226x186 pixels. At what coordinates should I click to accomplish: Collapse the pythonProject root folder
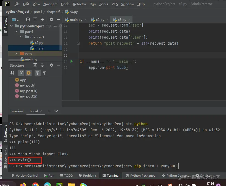[12, 26]
